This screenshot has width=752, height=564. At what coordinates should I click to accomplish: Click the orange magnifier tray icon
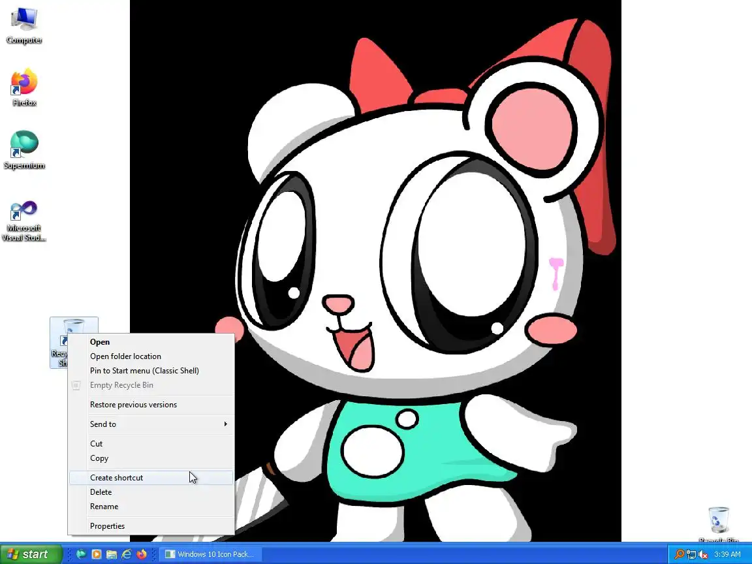click(679, 554)
